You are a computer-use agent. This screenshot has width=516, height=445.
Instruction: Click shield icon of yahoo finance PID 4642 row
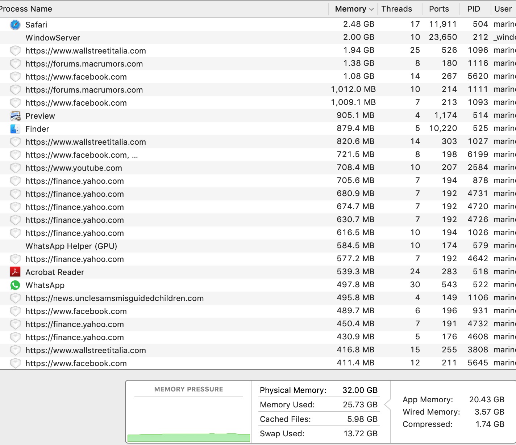pyautogui.click(x=15, y=259)
